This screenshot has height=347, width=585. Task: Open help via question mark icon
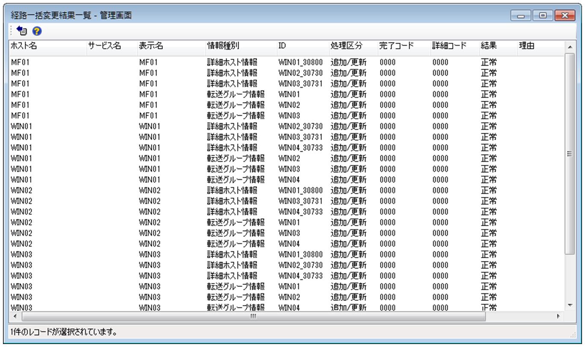tap(37, 31)
